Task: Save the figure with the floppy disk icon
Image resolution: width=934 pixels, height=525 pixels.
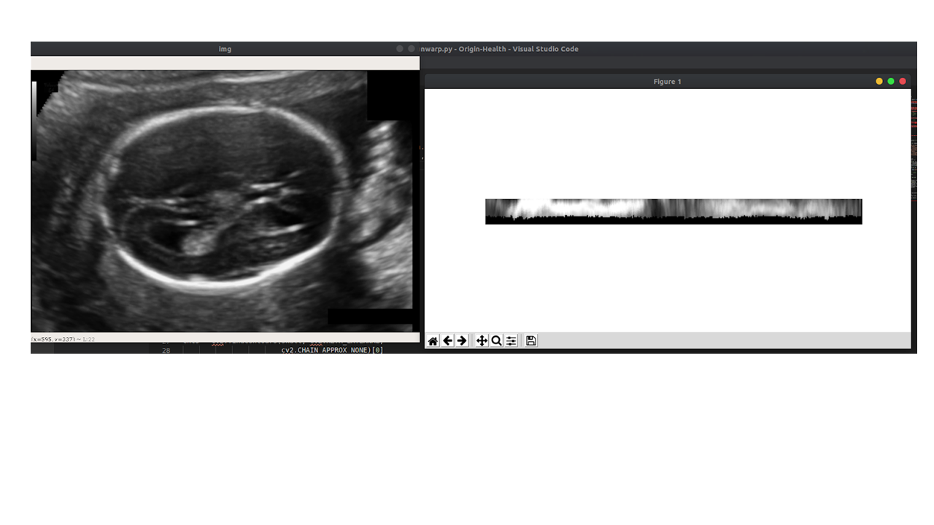Action: (x=531, y=341)
